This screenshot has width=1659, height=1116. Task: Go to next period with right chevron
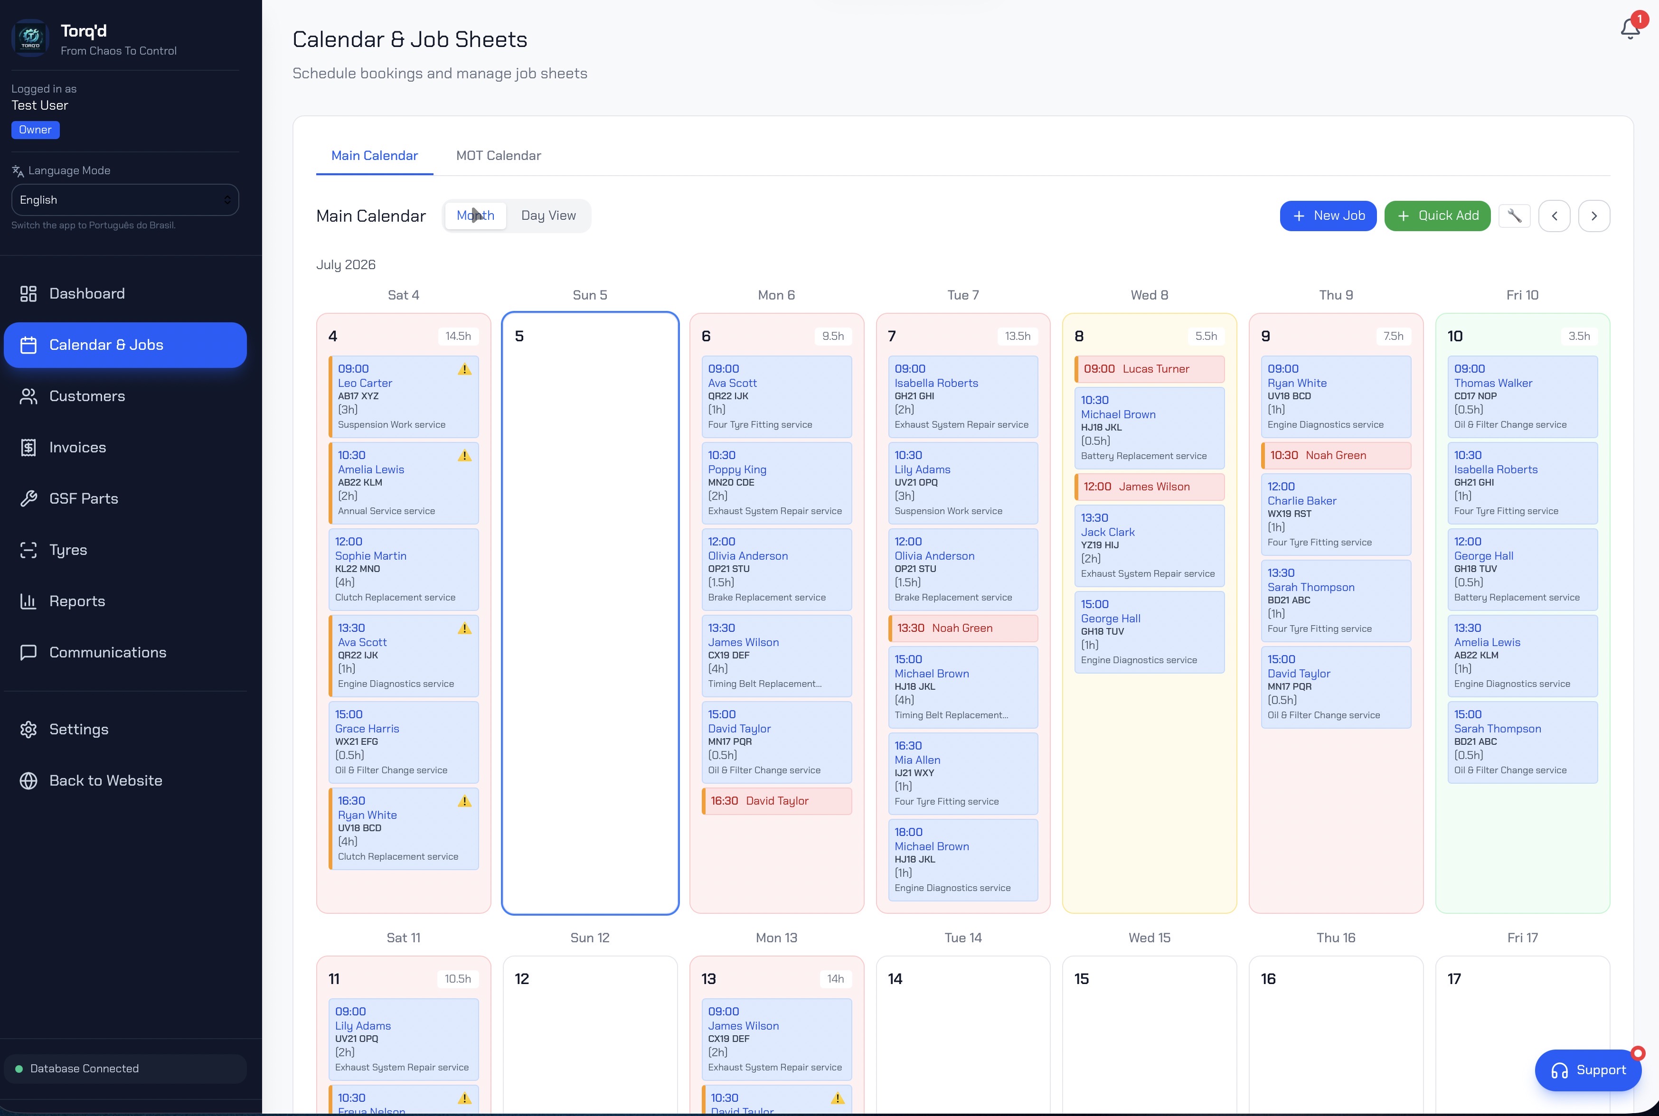click(1594, 216)
